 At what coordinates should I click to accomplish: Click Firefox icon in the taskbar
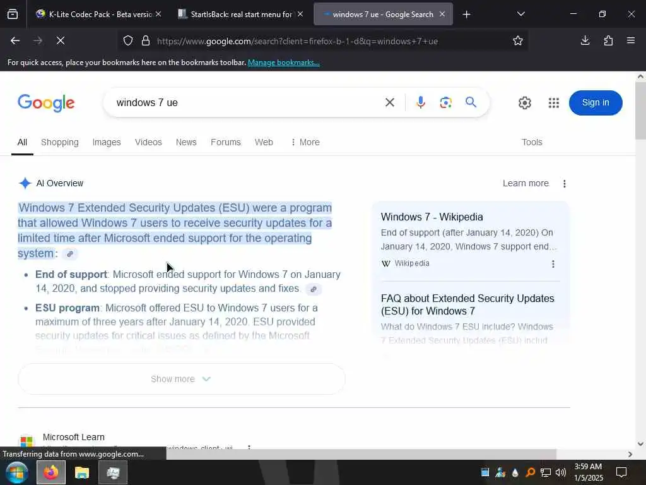click(51, 472)
